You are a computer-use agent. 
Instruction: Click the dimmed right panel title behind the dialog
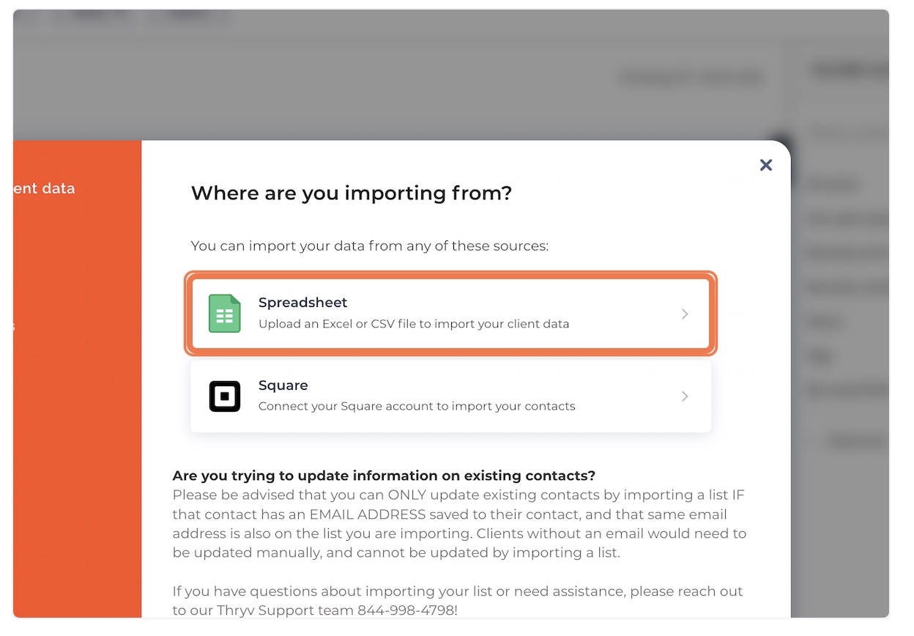850,70
